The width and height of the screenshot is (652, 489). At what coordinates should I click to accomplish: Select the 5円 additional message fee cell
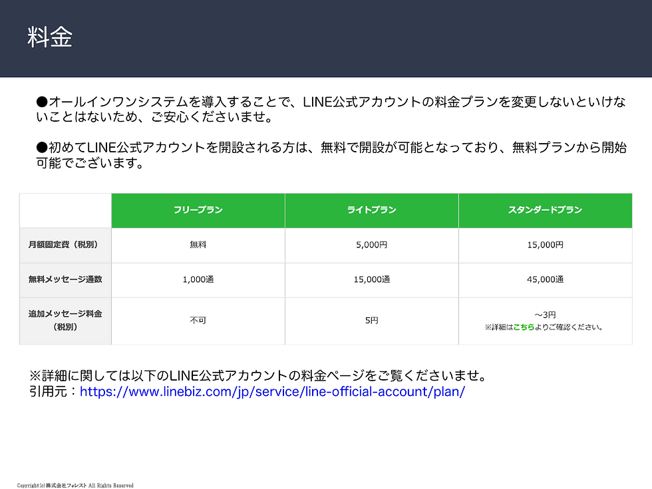(x=371, y=321)
